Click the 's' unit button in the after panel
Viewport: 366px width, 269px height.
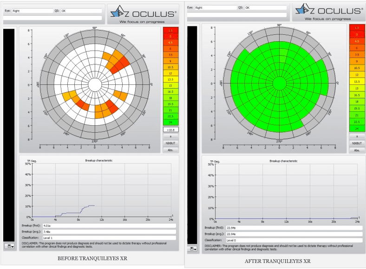357,136
